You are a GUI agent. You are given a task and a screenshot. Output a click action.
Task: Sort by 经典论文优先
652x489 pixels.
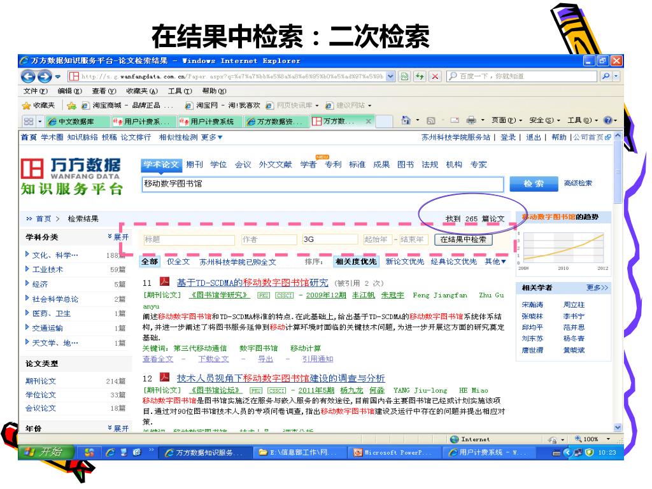tap(453, 262)
